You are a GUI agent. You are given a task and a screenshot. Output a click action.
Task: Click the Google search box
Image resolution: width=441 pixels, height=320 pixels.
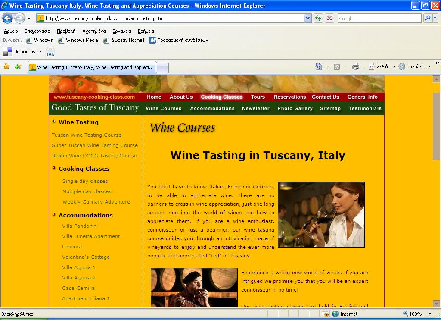tap(379, 18)
